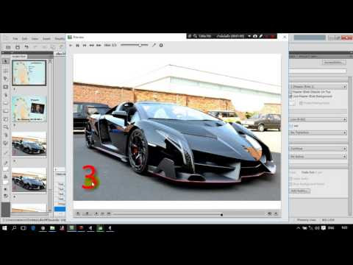Image resolution: width=353 pixels, height=265 pixels.
Task: Open the Insert menu
Action: coord(46,39)
